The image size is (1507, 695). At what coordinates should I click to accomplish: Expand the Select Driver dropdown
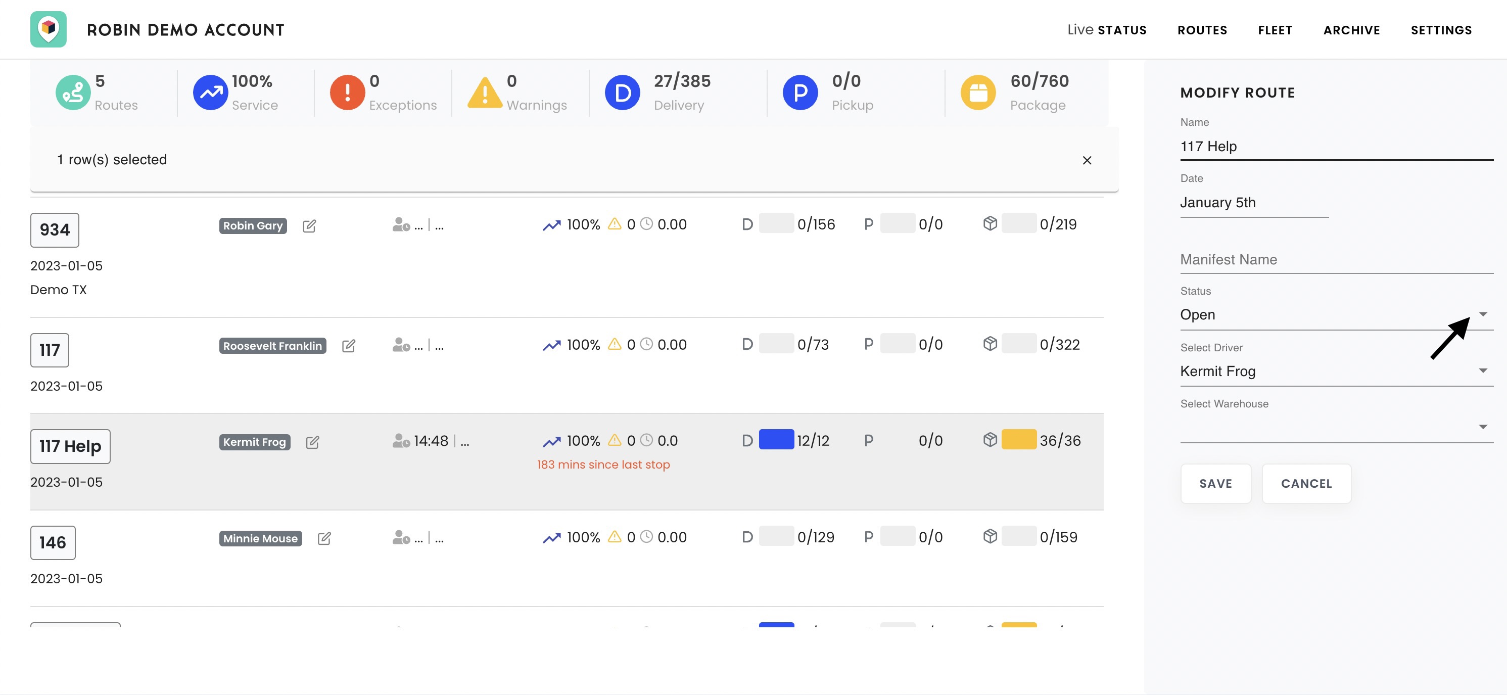click(1336, 371)
